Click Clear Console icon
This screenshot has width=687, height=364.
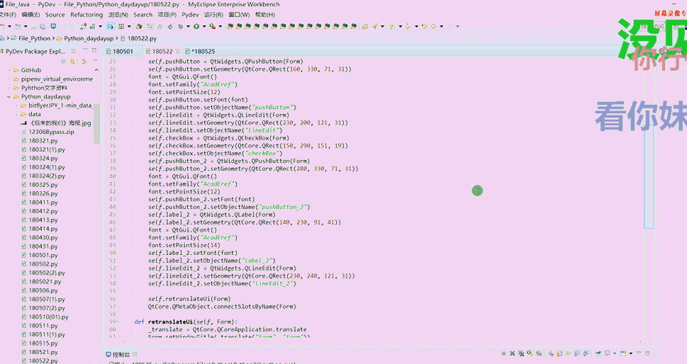click(x=550, y=353)
